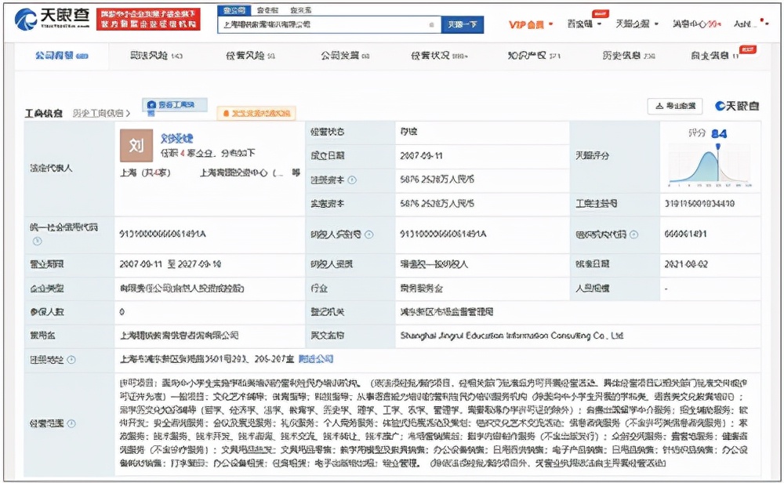Click the 曾用名 former name value
The height and width of the screenshot is (483, 784).
(x=179, y=336)
